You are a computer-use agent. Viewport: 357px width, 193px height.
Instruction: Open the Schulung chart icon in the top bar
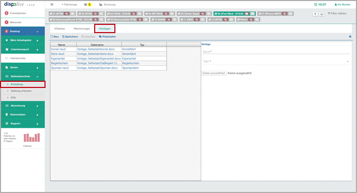(101, 5)
